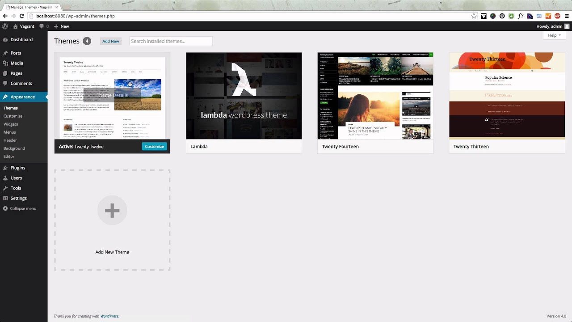Open the Header submenu link
572x322 pixels.
pyautogui.click(x=10, y=140)
